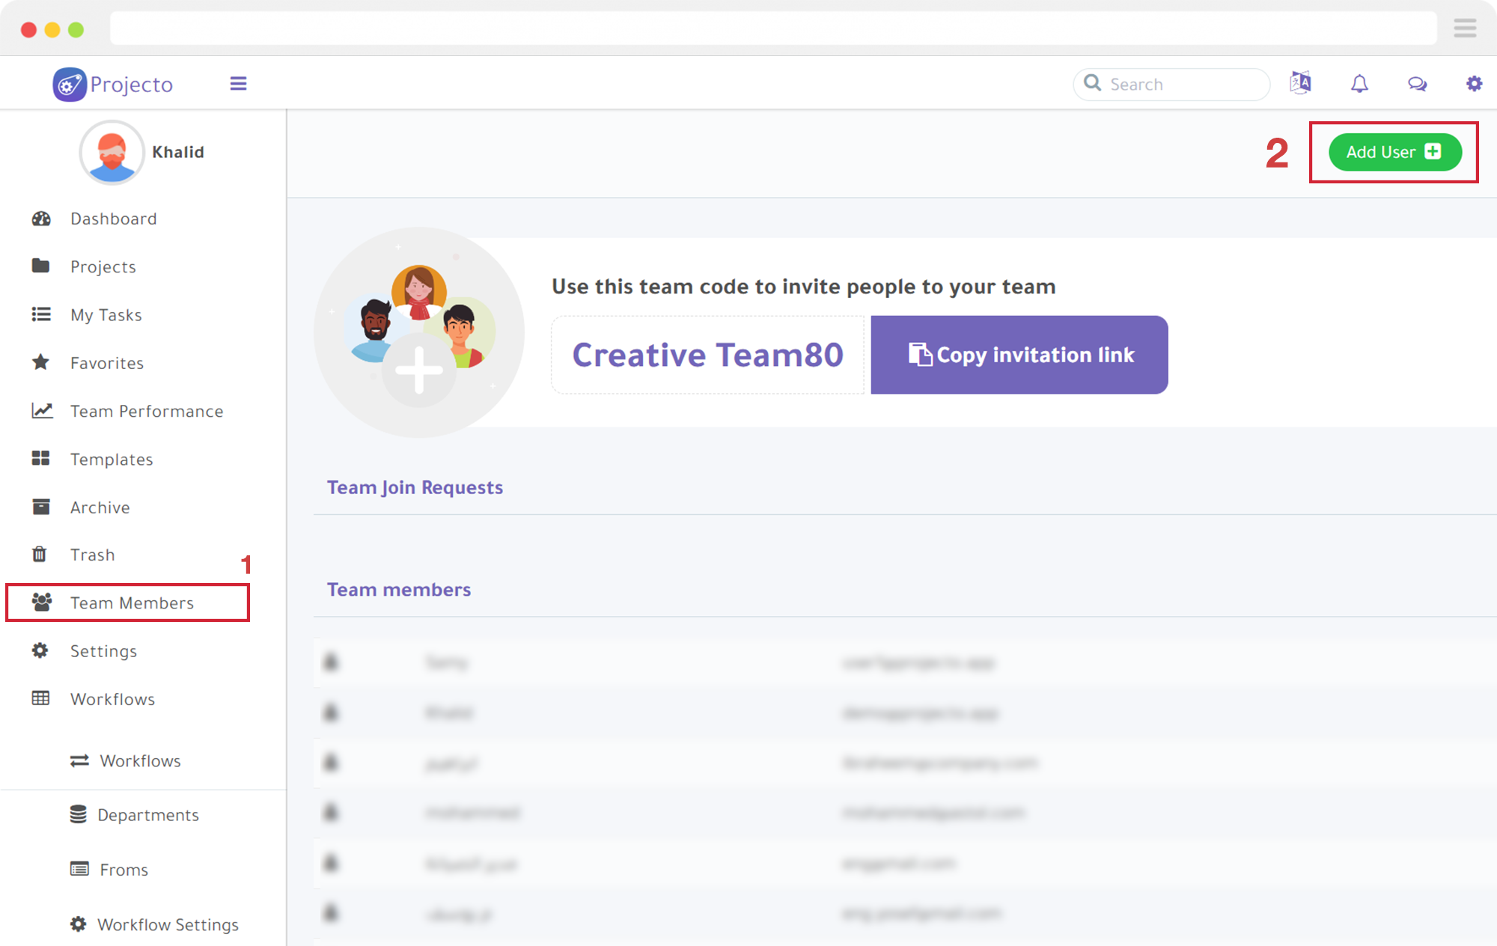Open the chat messages icon
This screenshot has height=946, width=1497.
point(1417,84)
